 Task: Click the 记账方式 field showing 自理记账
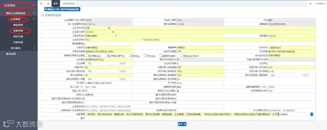[109, 95]
